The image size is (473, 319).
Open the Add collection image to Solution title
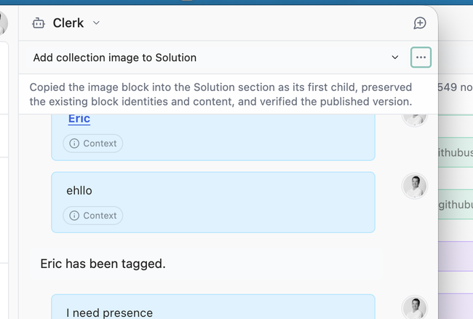(115, 58)
